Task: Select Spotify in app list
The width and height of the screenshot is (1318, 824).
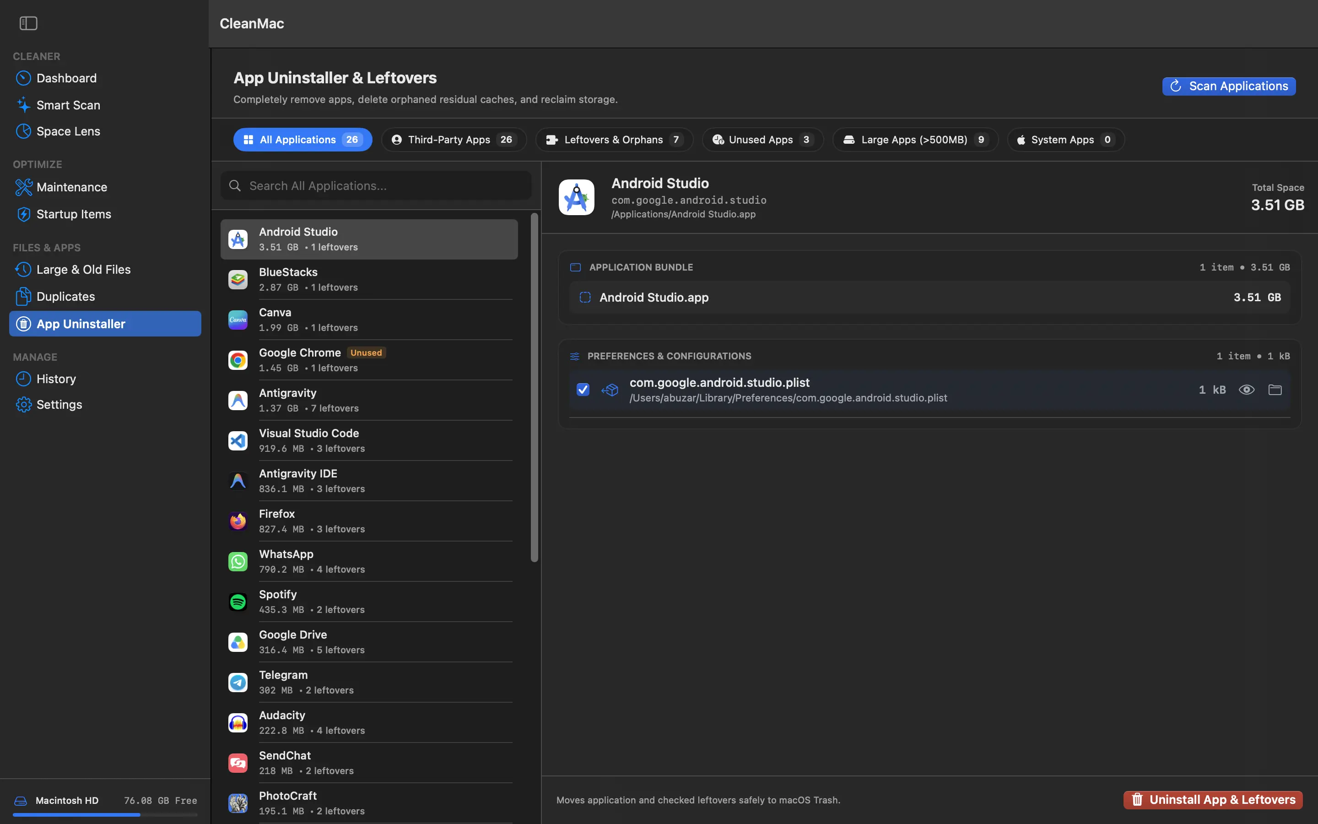Action: (x=369, y=602)
